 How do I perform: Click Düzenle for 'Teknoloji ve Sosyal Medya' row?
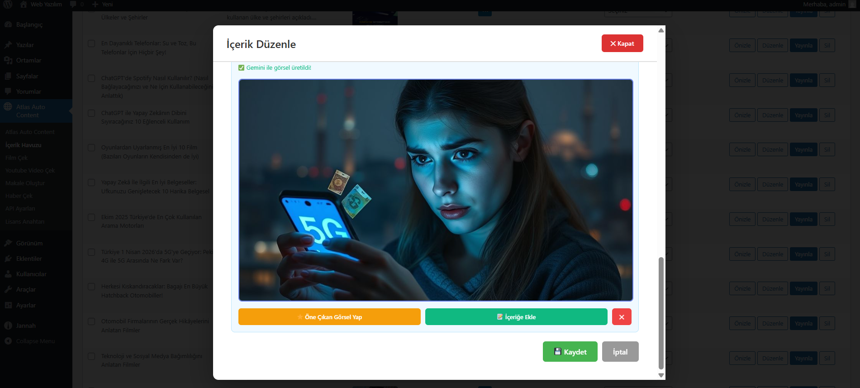[773, 358]
